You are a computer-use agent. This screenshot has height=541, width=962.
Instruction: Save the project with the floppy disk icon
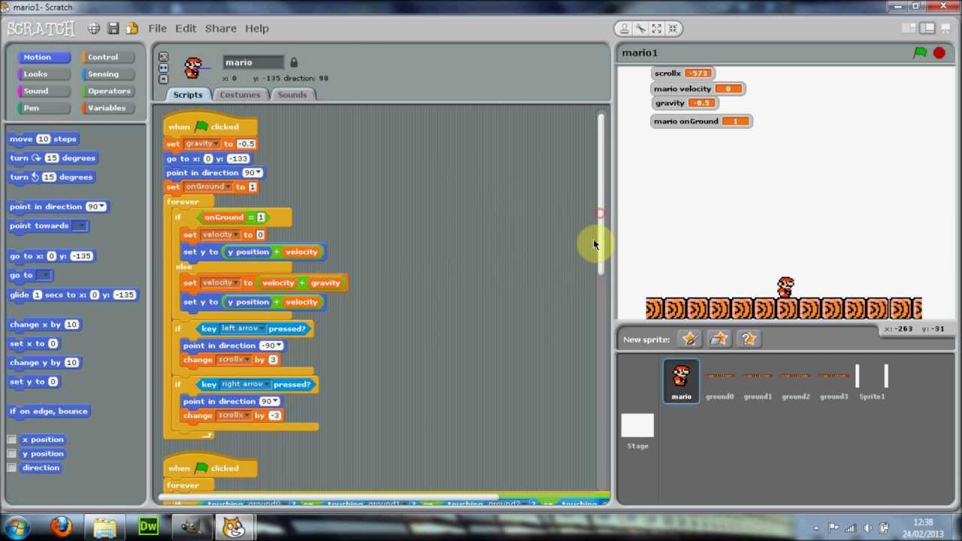point(113,29)
